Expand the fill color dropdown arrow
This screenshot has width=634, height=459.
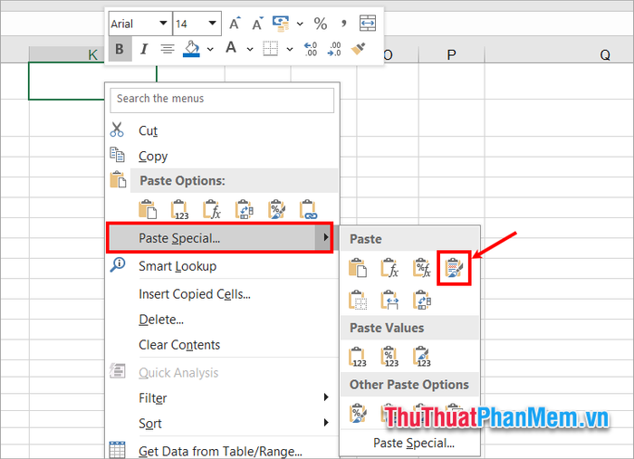tap(210, 49)
